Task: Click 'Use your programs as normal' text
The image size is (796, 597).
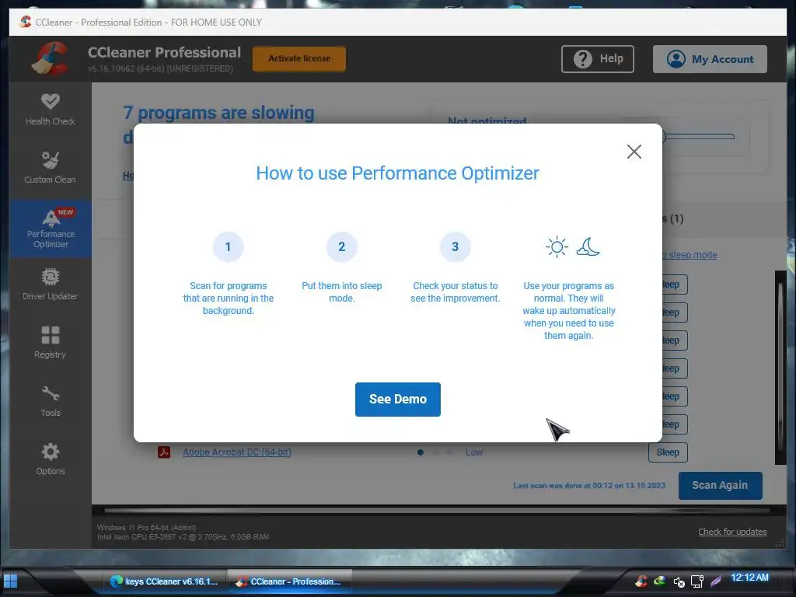Action: 568,311
